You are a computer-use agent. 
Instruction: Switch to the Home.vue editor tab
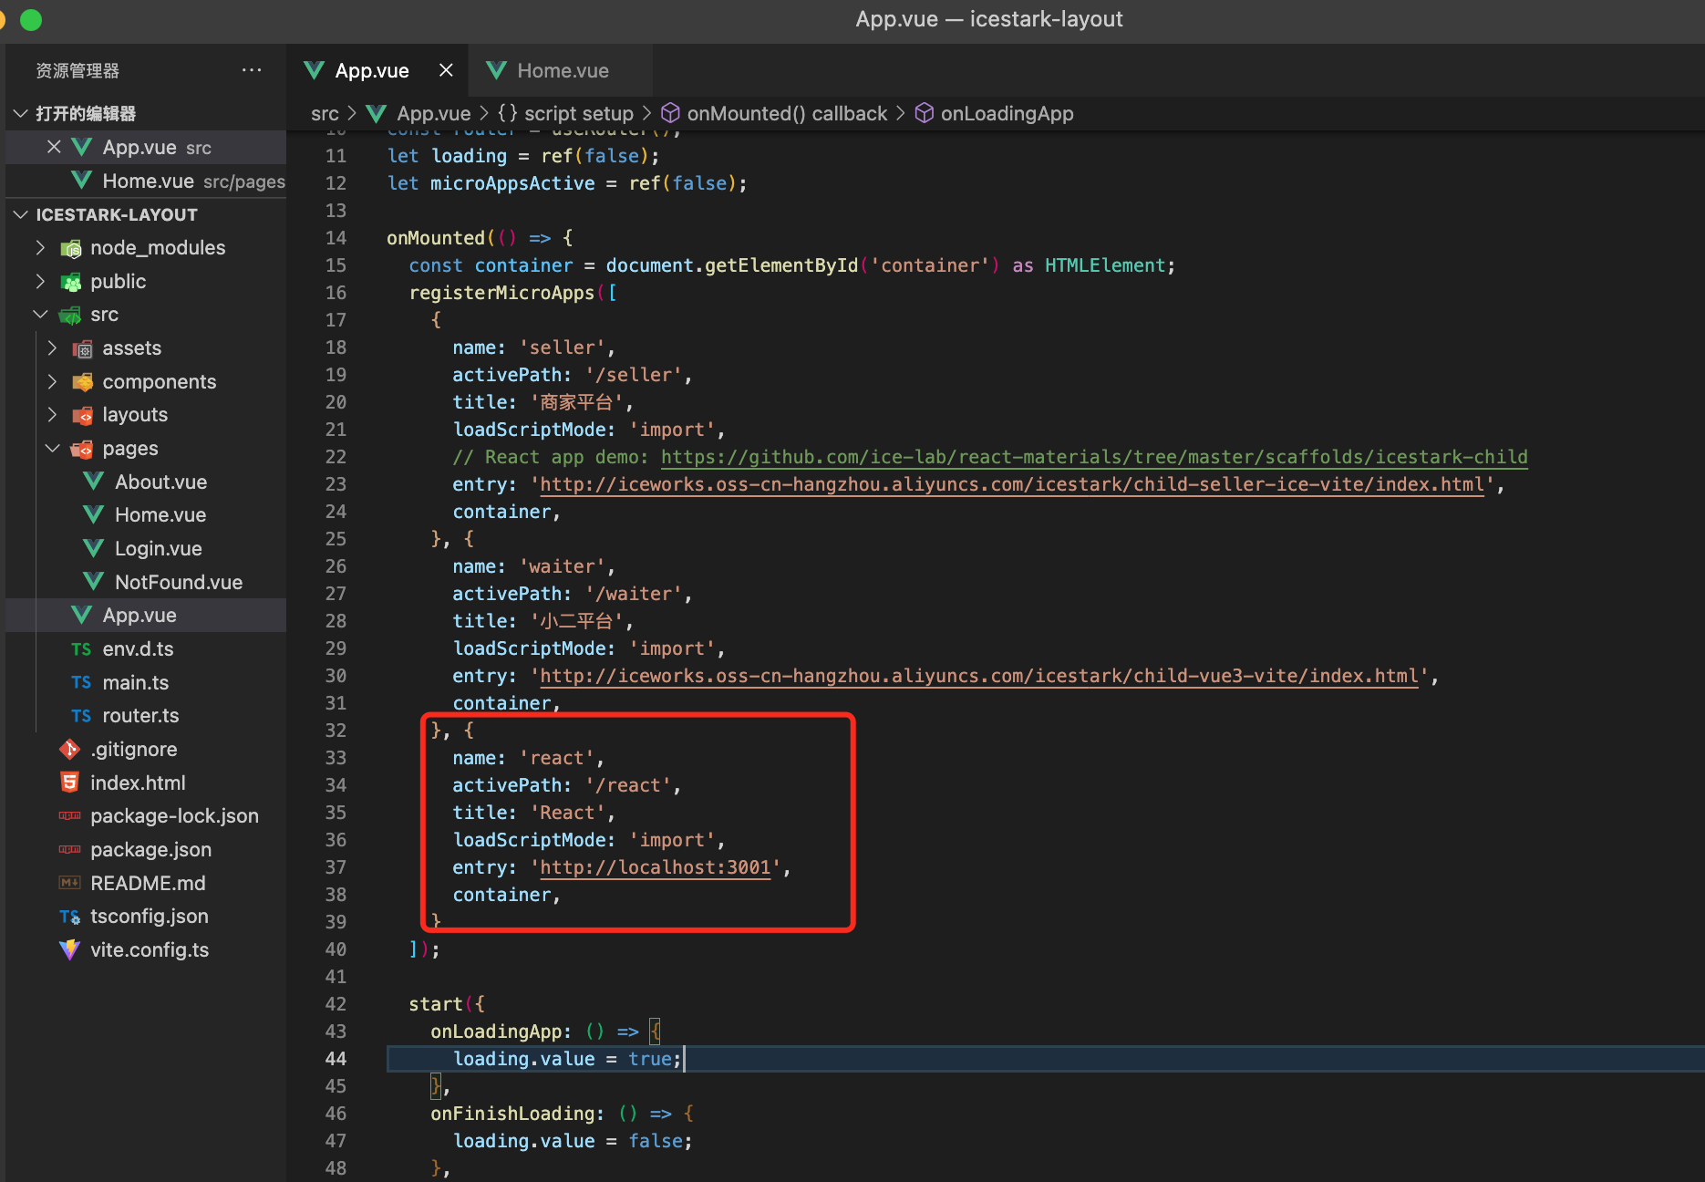[560, 70]
